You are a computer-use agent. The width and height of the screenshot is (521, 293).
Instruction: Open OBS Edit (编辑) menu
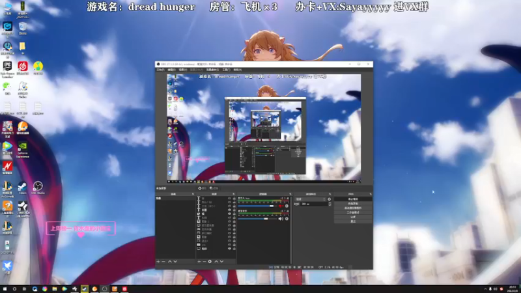[x=171, y=70]
